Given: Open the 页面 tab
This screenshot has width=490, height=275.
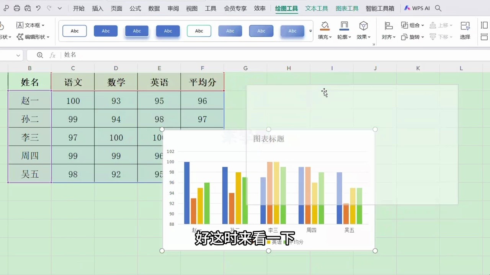Looking at the screenshot, I should [x=116, y=8].
